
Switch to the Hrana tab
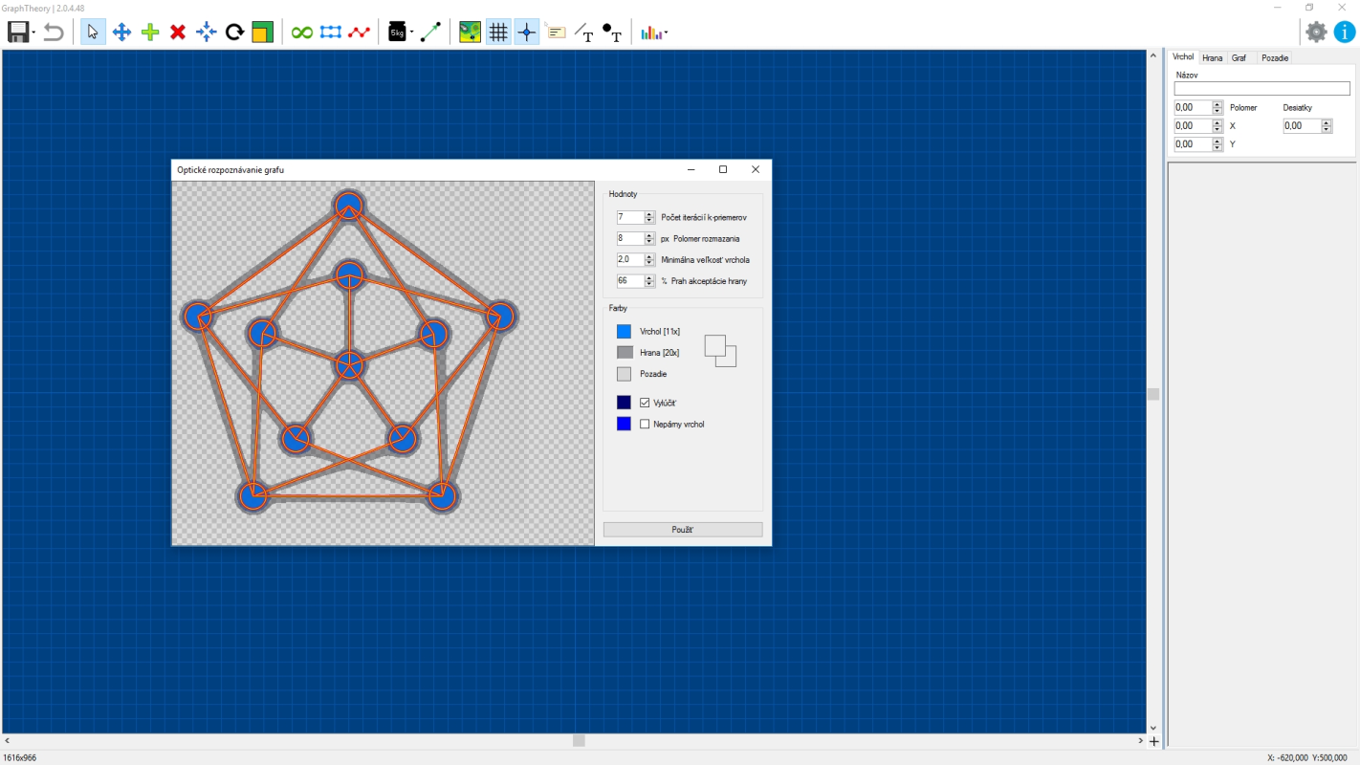1213,58
